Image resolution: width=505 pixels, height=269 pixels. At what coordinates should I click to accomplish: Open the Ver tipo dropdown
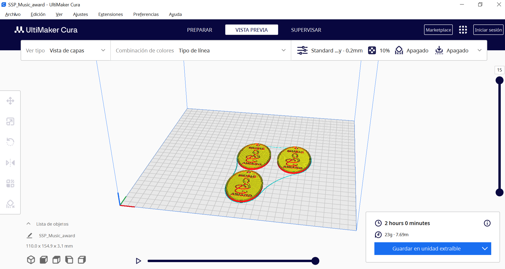(x=66, y=51)
